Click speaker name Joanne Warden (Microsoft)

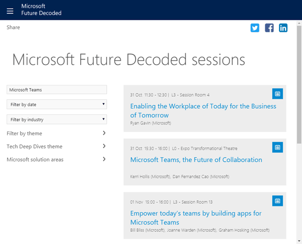point(192,230)
